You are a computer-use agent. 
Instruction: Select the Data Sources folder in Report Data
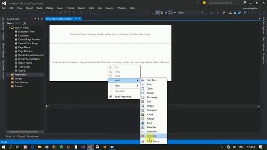coord(21,82)
